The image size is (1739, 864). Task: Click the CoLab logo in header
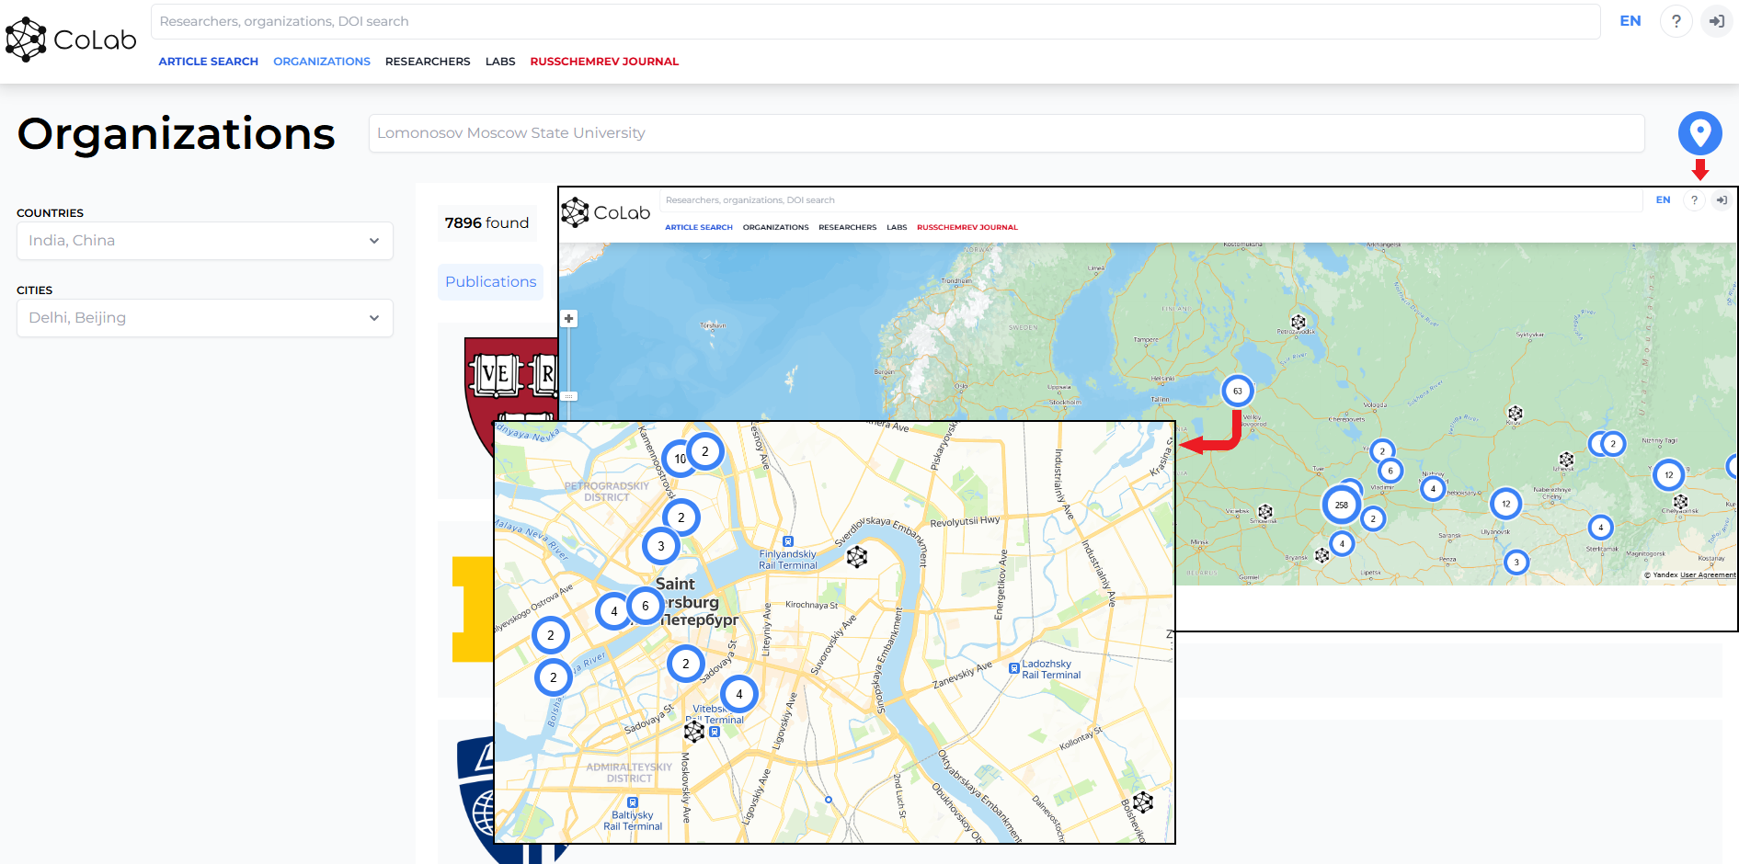click(71, 40)
